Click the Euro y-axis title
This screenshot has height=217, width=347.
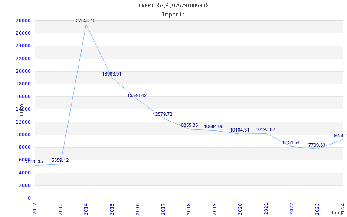(21, 110)
